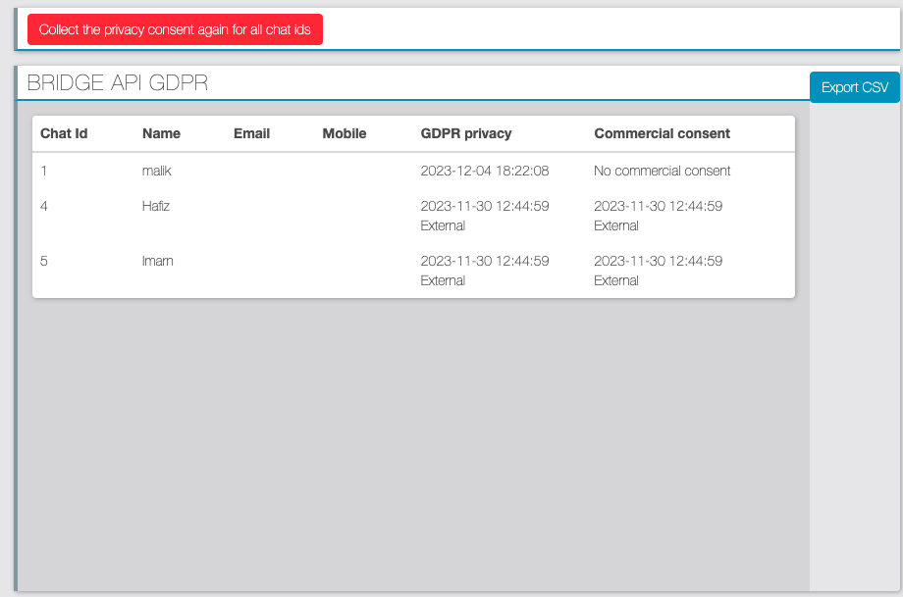Click the Name column header
The image size is (903, 597).
coord(161,133)
